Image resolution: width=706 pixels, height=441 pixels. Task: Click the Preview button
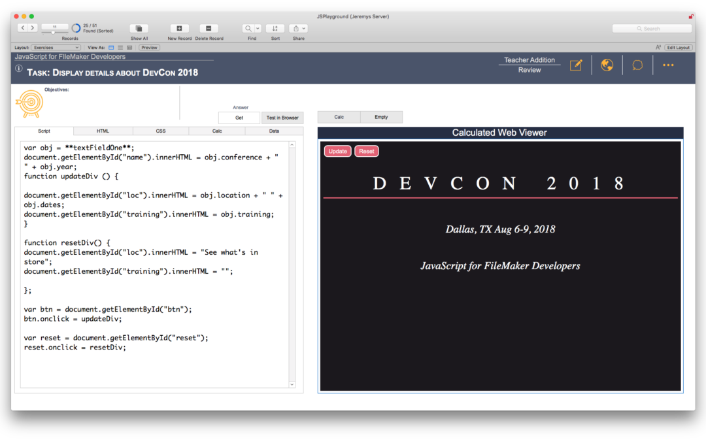pos(149,47)
